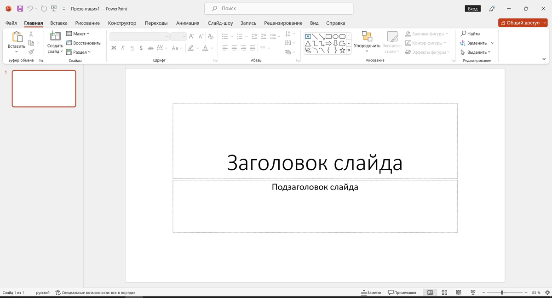Viewport: 552px width, 298px height.
Task: Click the Undo arrow in quick access toolbar
Action: [30, 9]
